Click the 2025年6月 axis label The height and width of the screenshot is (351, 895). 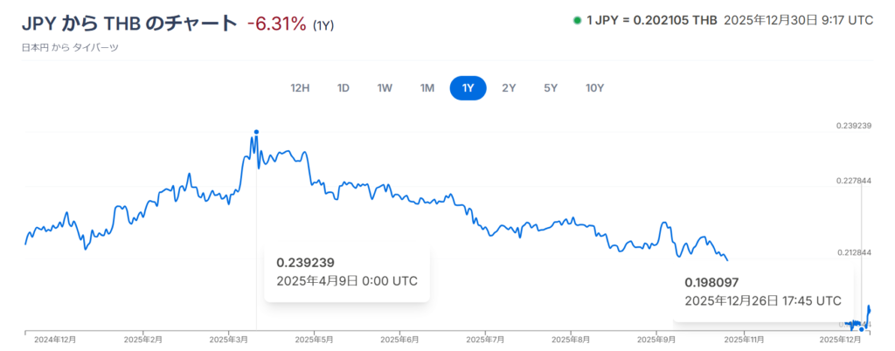coord(400,340)
